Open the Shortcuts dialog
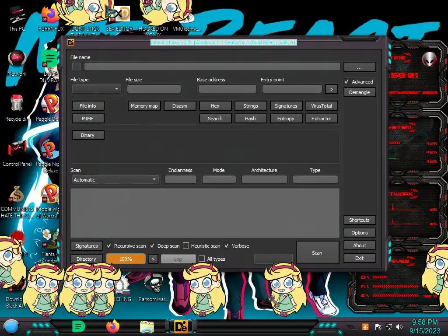This screenshot has height=336, width=448. coord(360,220)
